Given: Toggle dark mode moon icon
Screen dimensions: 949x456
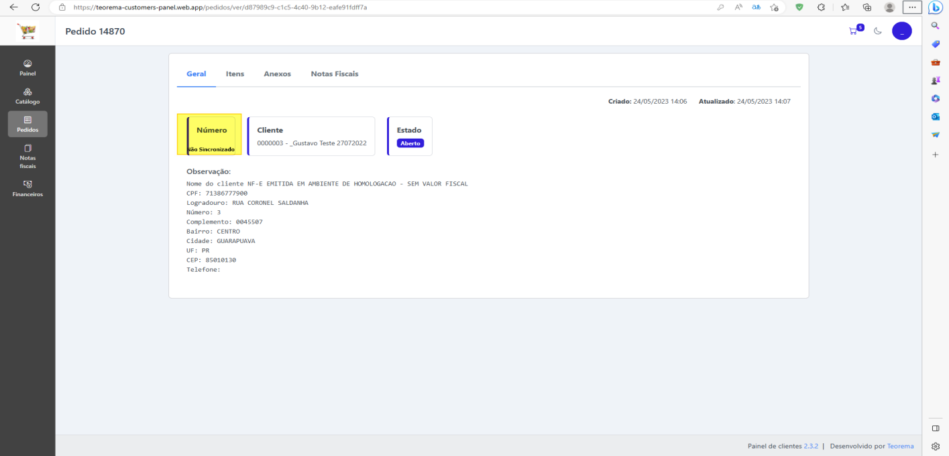Looking at the screenshot, I should (877, 31).
